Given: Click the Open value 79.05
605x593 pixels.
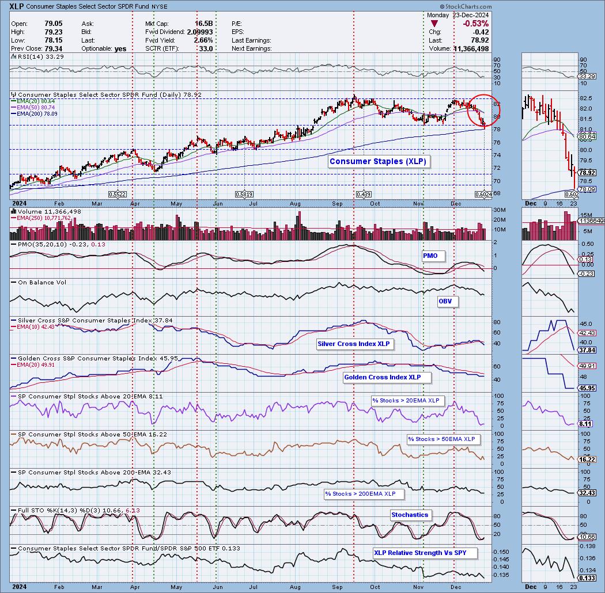Looking at the screenshot, I should click(x=53, y=24).
